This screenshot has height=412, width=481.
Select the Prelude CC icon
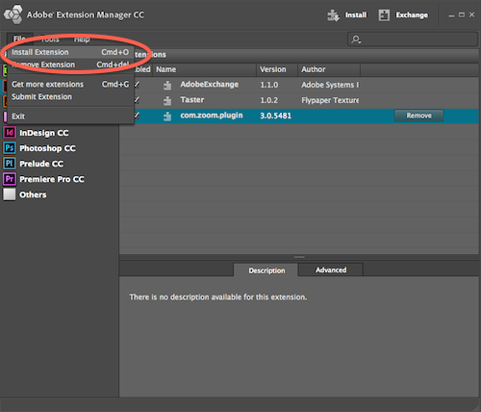click(x=10, y=164)
